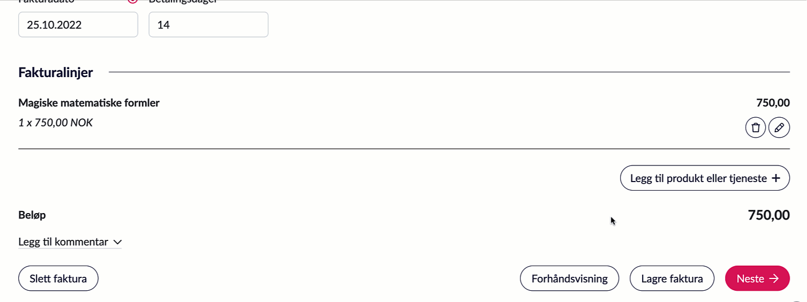
Task: Select the Magiske matematiske formler line title
Action: pyautogui.click(x=89, y=103)
